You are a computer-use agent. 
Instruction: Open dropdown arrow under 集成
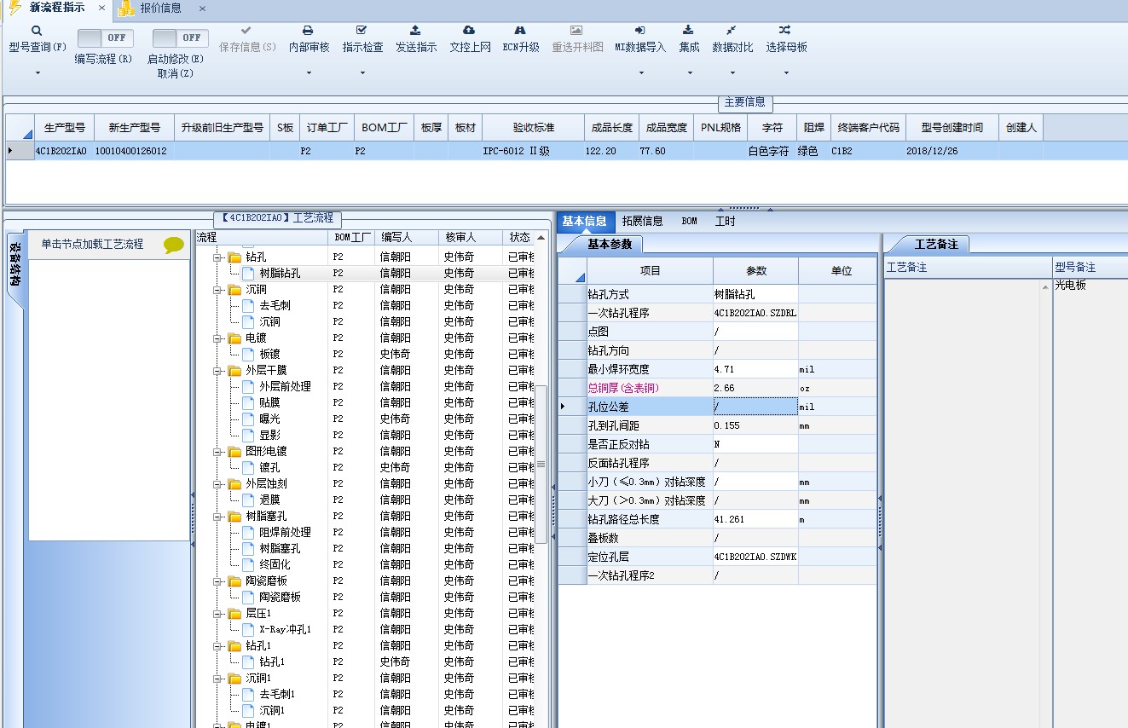pos(690,73)
